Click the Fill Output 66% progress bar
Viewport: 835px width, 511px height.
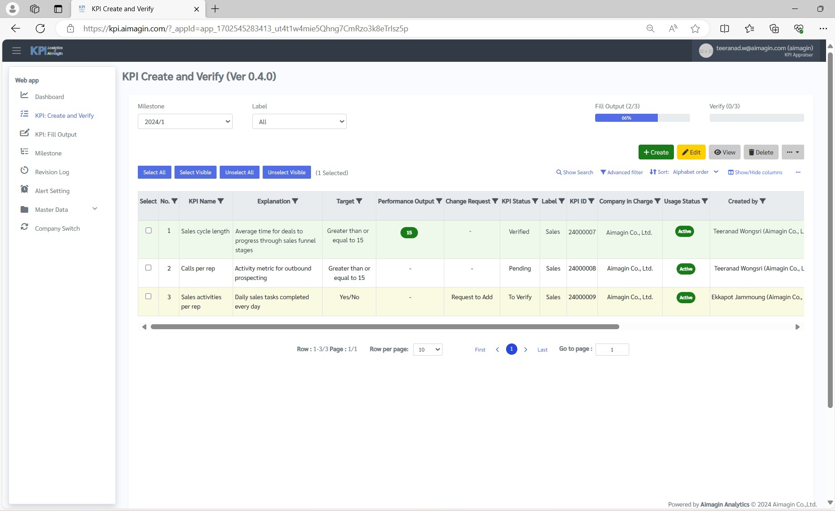click(626, 117)
